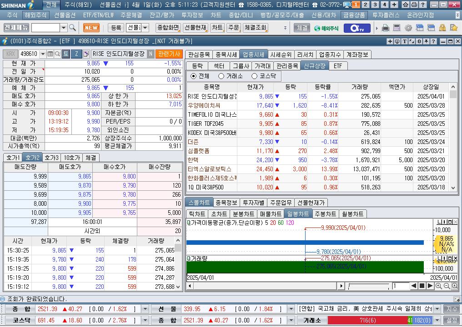Open settings gear icon in toolbar

coord(408,28)
